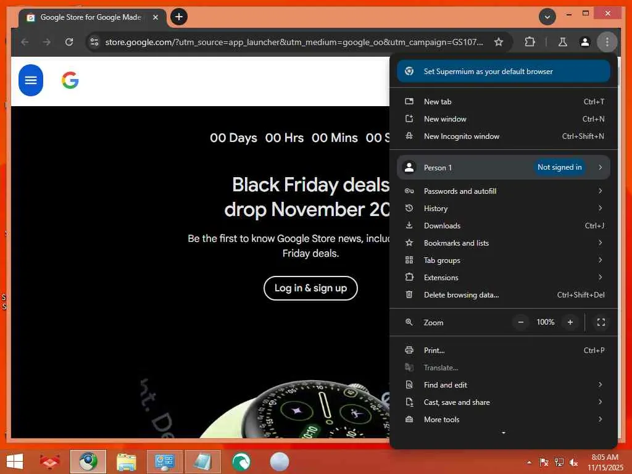Open the Extensions menu entry
This screenshot has height=474, width=632.
(x=504, y=278)
